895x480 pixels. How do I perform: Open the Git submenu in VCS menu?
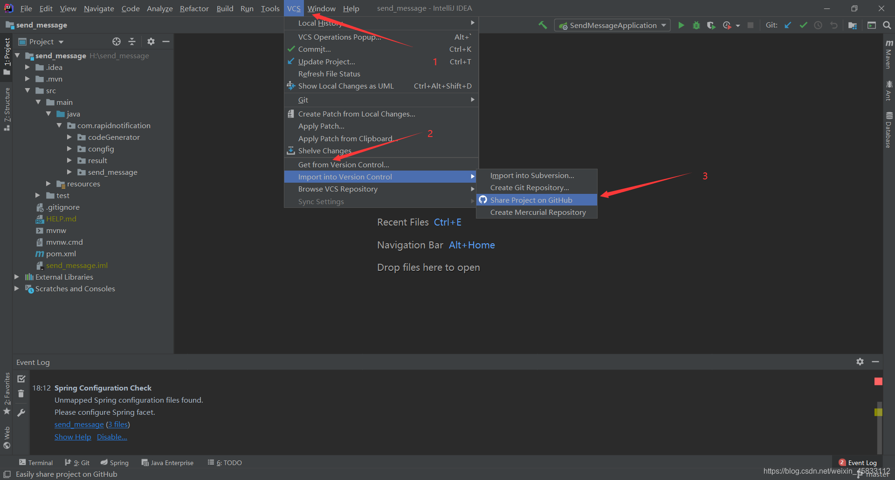pyautogui.click(x=381, y=100)
